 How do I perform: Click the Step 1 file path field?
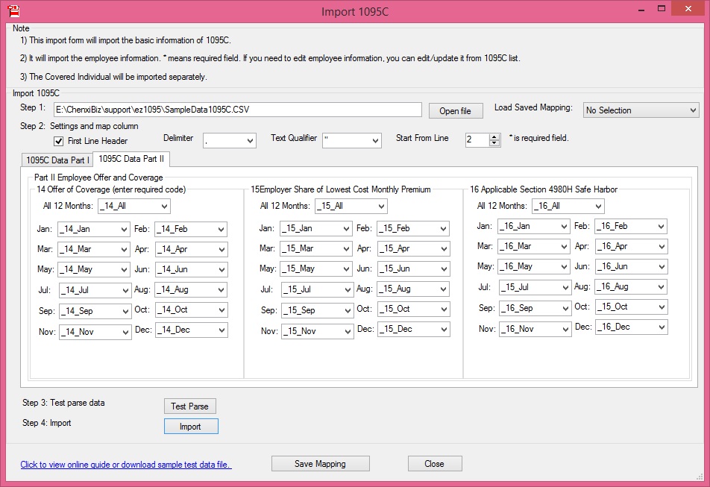(x=237, y=110)
